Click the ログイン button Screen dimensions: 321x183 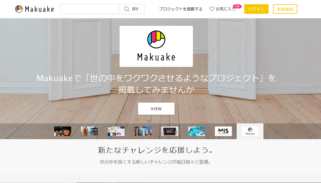256,9
